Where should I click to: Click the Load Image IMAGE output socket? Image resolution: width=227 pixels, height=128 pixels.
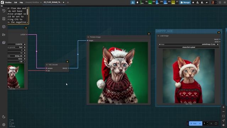pos(220,39)
